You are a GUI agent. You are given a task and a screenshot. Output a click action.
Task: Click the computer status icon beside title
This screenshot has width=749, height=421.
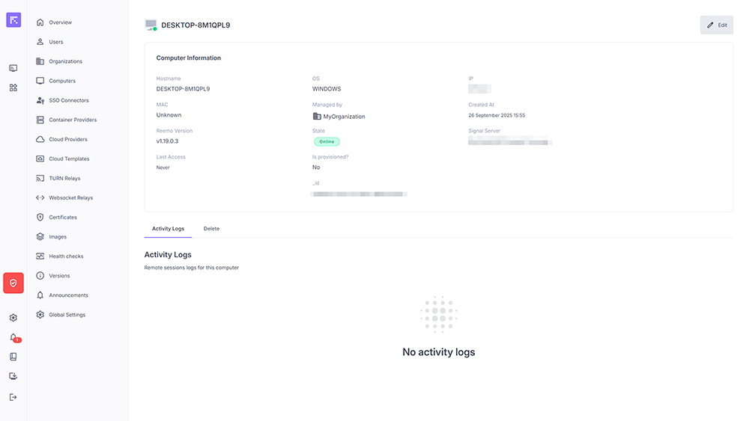tap(151, 25)
